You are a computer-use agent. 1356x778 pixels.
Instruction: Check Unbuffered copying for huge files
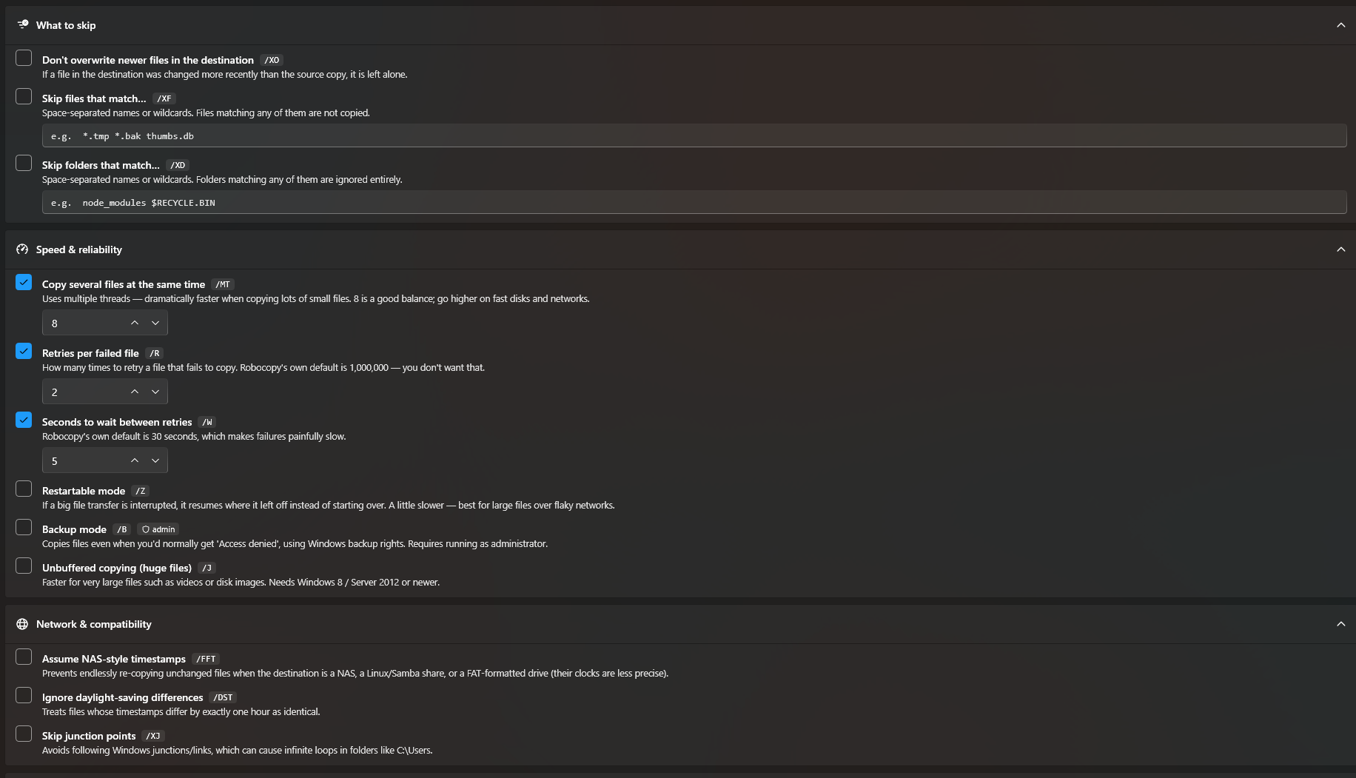coord(24,566)
